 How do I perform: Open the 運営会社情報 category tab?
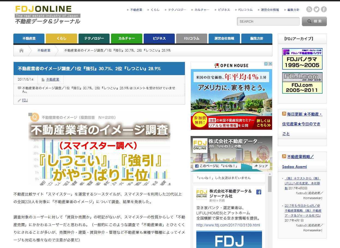(224, 39)
